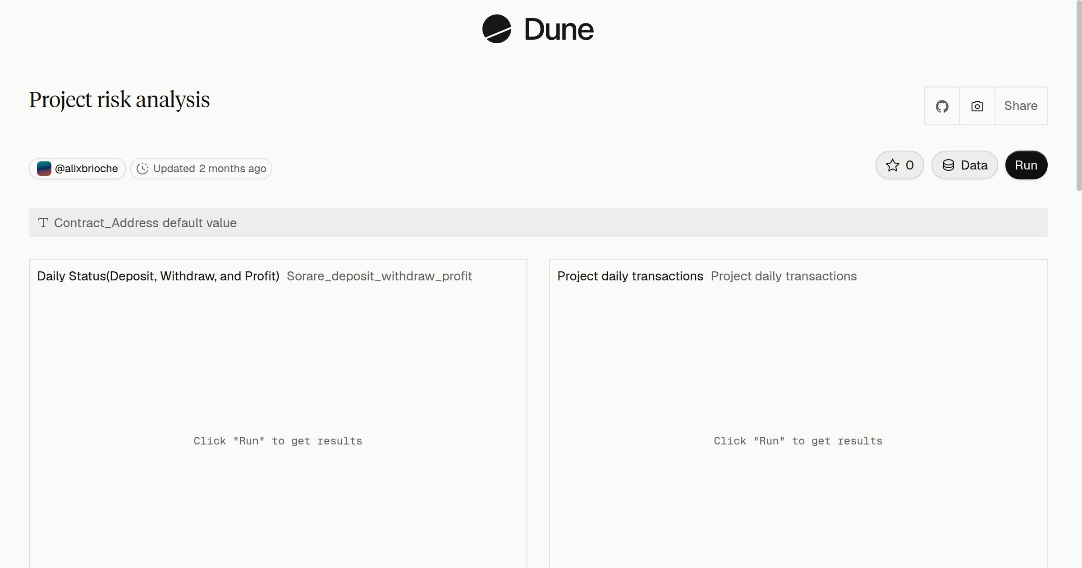Click the alixbrioche avatar image
Screen dimensions: 1082x568
(44, 169)
